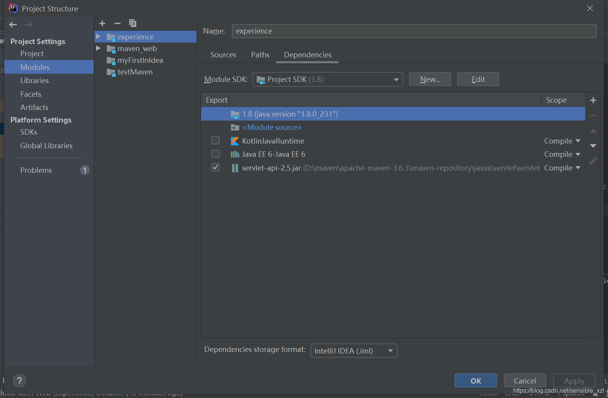Move dependency down arrow icon

[x=593, y=146]
